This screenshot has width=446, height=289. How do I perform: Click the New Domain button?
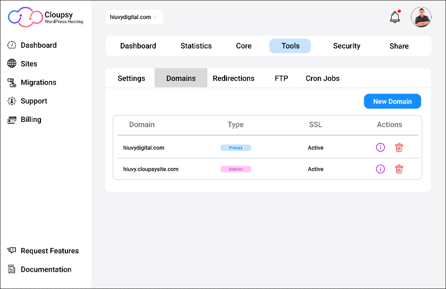click(x=392, y=101)
